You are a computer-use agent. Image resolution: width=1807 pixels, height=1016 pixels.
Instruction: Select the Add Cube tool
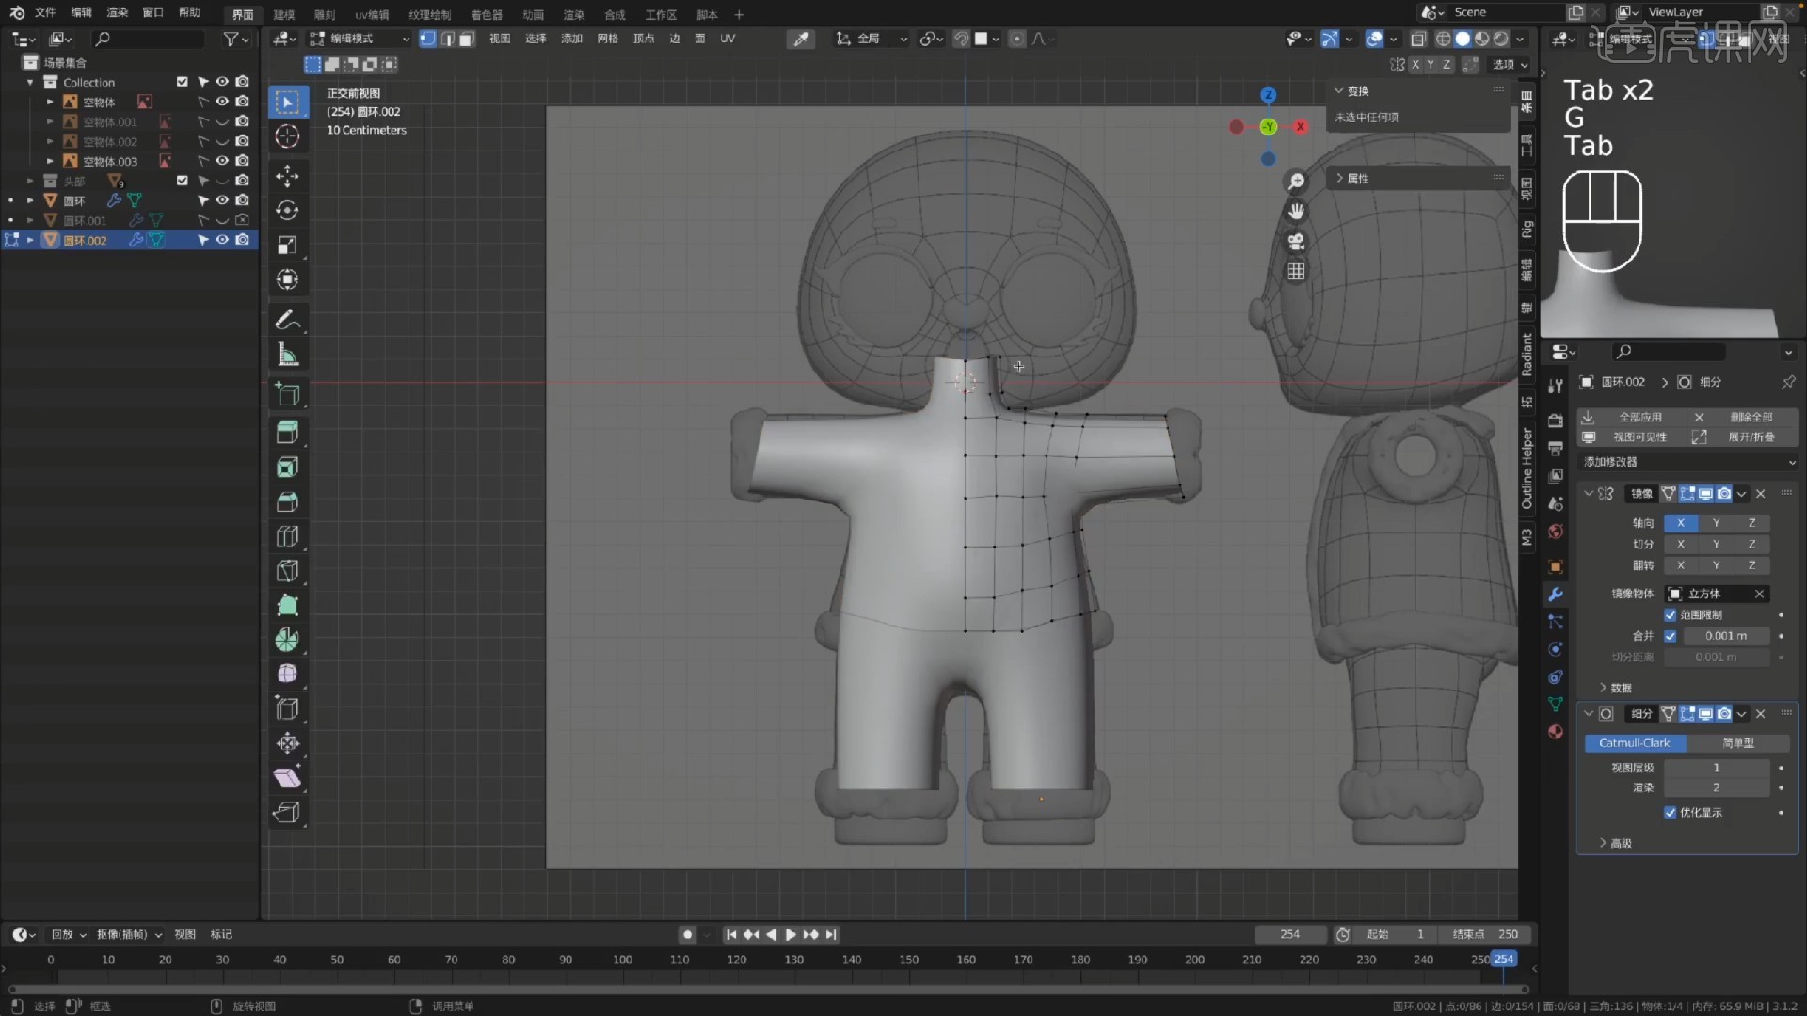287,394
